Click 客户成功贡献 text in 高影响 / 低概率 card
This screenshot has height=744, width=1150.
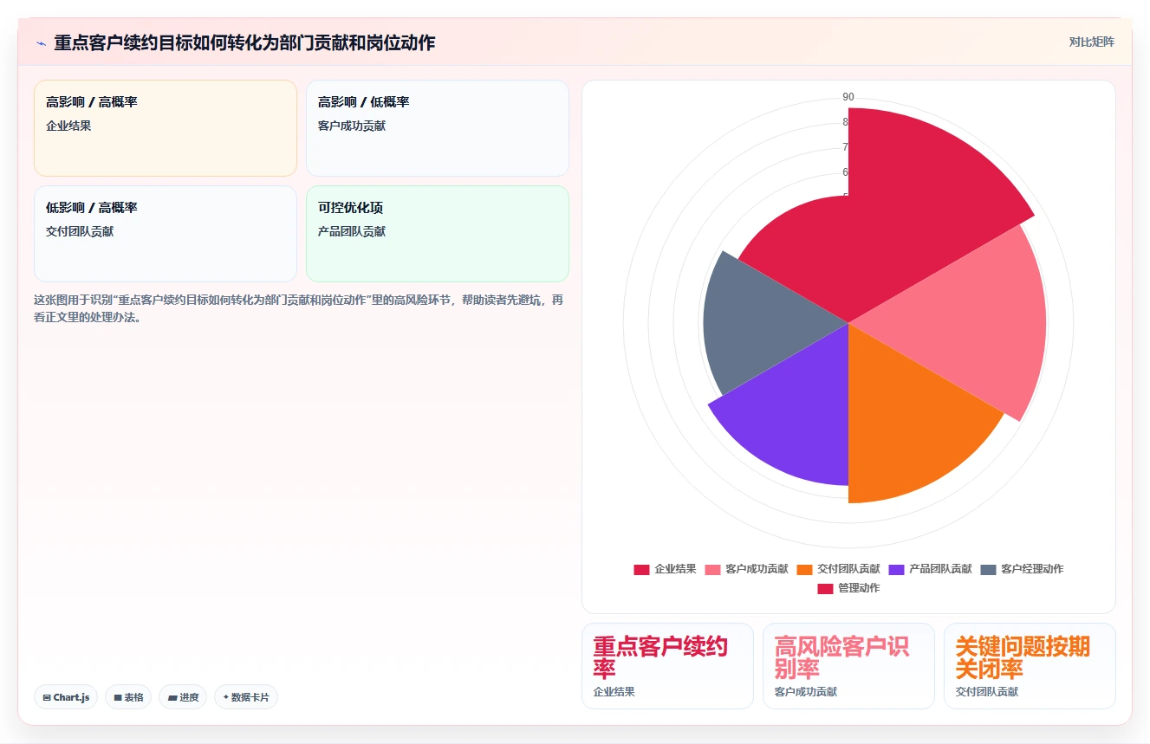(352, 126)
